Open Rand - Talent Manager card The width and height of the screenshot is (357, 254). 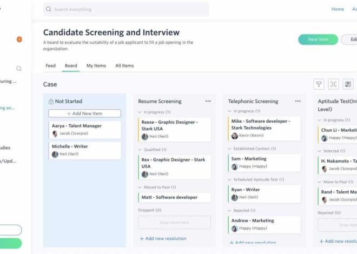338,196
